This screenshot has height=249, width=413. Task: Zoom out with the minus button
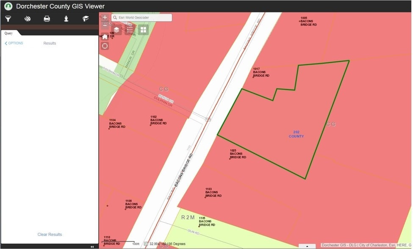click(105, 25)
